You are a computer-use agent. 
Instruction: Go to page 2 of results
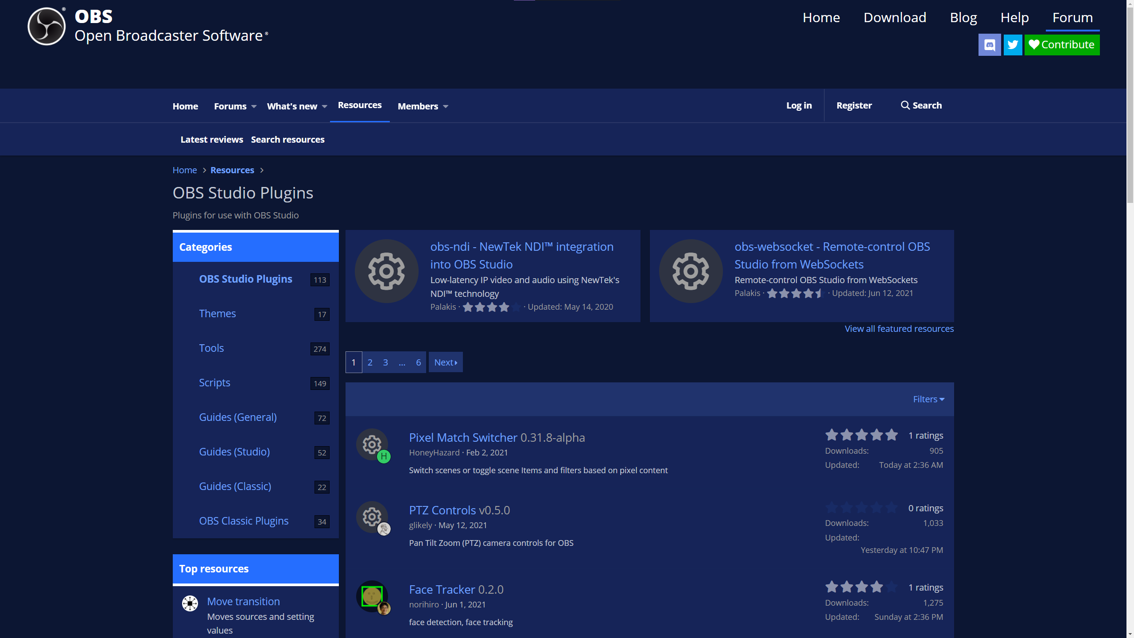tap(370, 362)
